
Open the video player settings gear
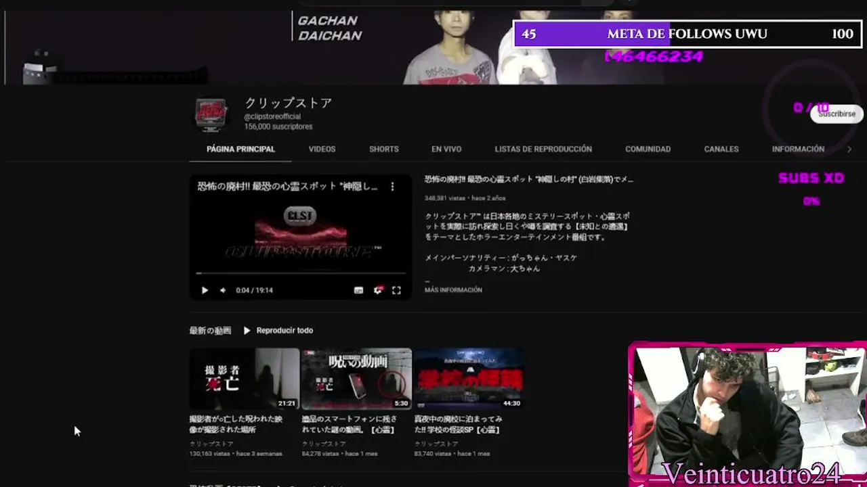[378, 290]
